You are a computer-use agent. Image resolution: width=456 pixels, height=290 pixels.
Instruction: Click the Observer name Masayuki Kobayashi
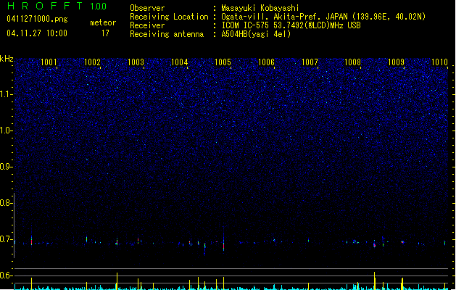pyautogui.click(x=260, y=8)
